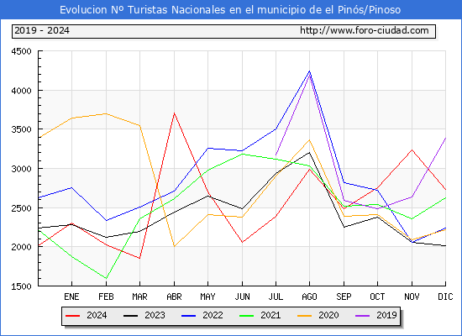Click the JUL month axis label
This screenshot has width=462, height=336.
pyautogui.click(x=276, y=297)
